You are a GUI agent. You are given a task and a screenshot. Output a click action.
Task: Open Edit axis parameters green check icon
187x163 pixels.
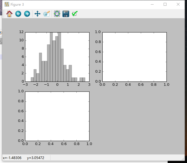(75, 14)
